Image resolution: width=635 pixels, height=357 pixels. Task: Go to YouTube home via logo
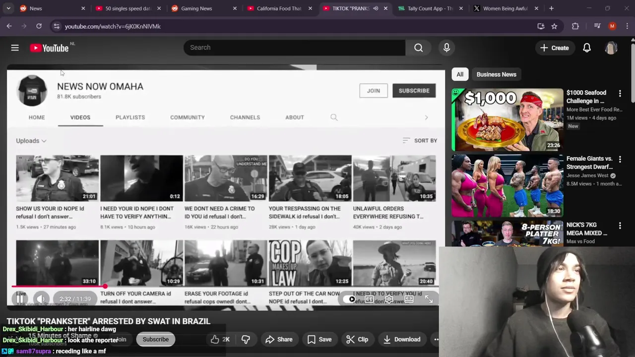(49, 48)
